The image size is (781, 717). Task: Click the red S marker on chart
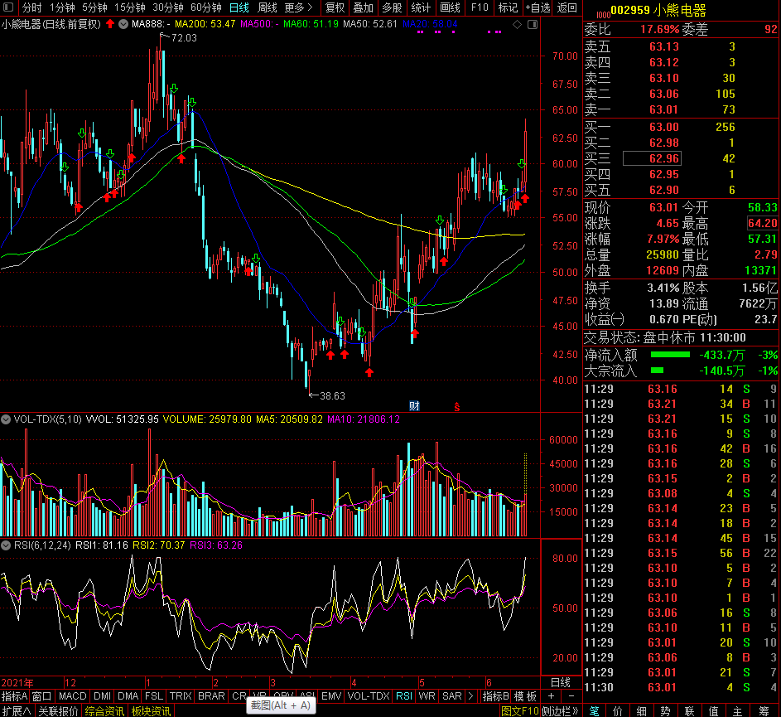tap(456, 405)
